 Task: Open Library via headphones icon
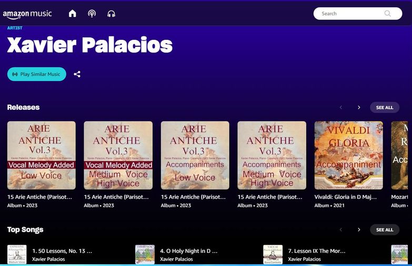pyautogui.click(x=111, y=14)
